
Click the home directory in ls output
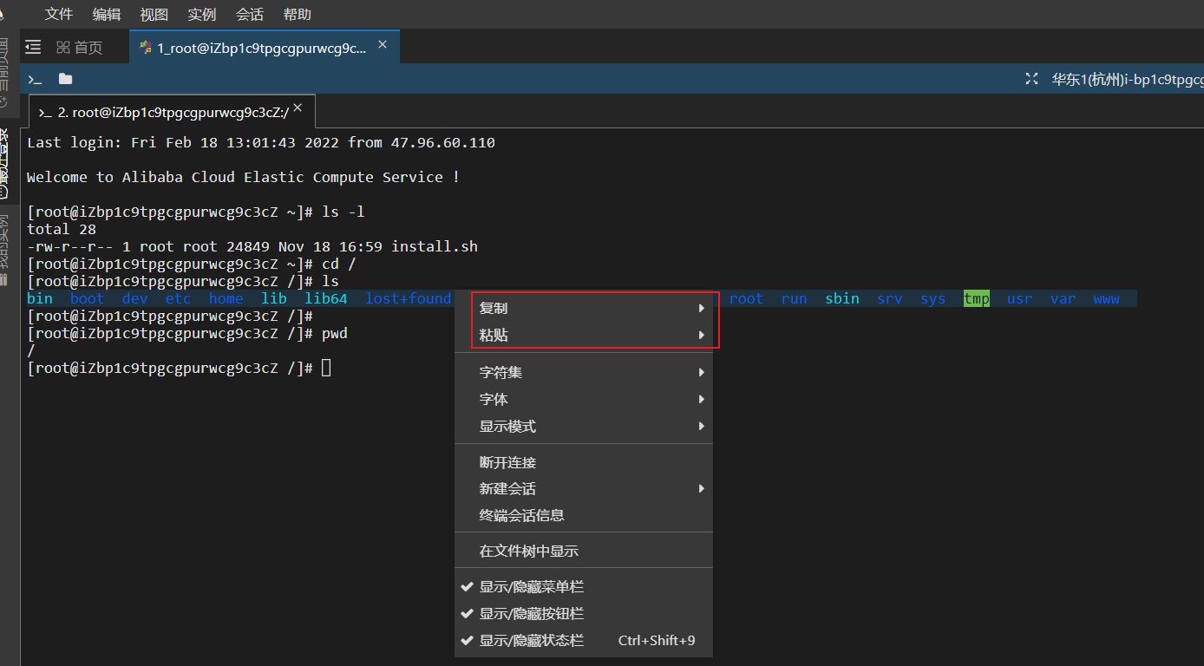pyautogui.click(x=226, y=298)
